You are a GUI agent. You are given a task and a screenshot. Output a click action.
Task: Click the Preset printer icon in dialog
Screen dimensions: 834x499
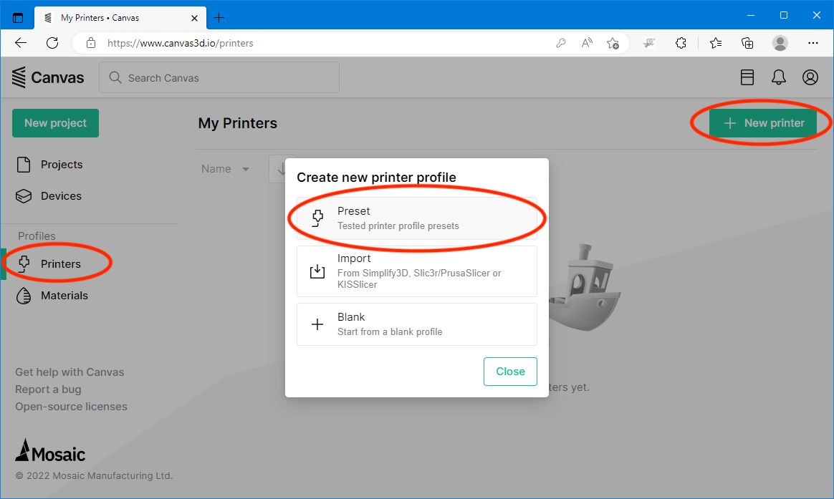click(x=317, y=218)
